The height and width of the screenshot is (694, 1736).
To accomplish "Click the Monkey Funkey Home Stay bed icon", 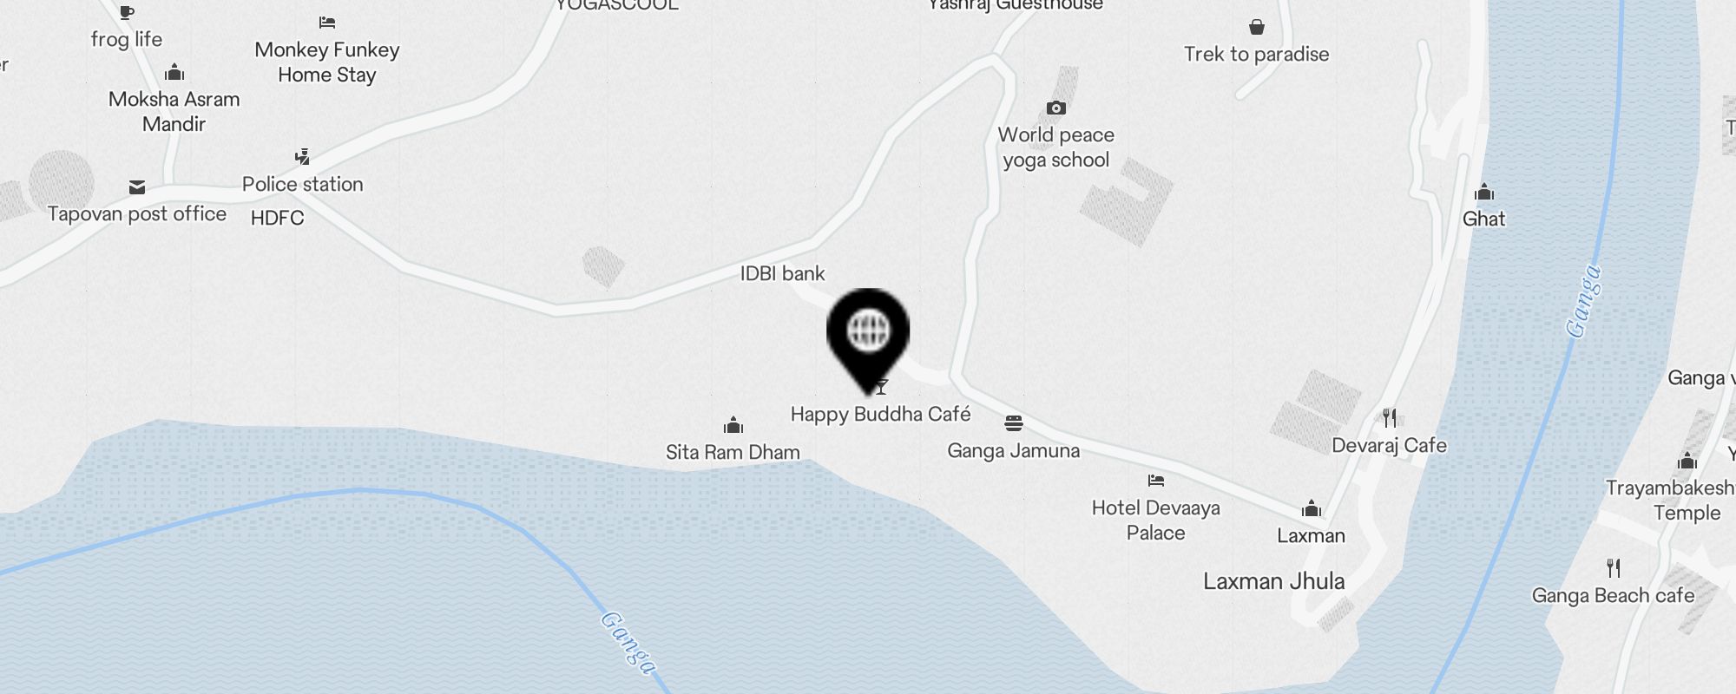I will point(327,23).
